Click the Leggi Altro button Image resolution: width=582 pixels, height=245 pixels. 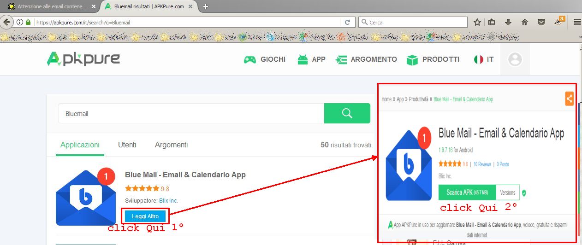[145, 216]
